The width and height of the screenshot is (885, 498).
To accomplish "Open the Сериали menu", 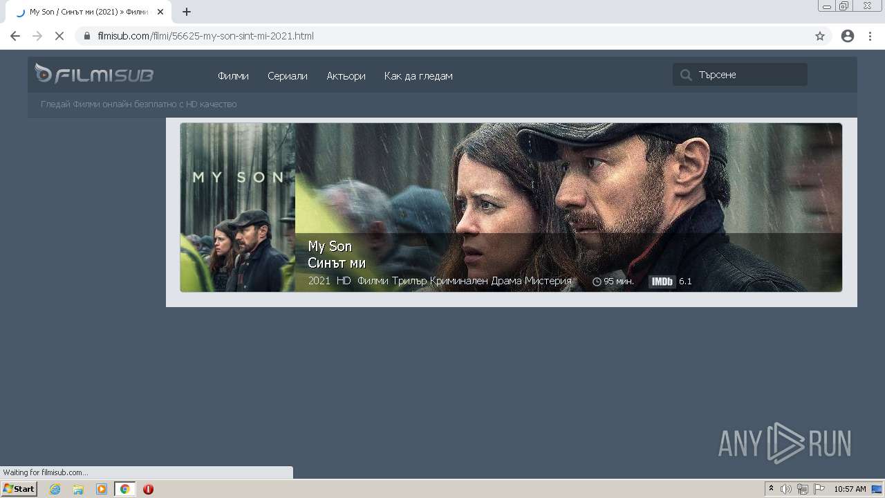I will tap(288, 76).
